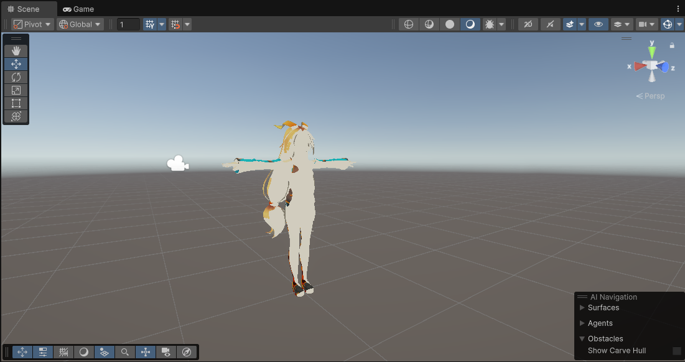Open scene effects dropdown arrow

(582, 24)
